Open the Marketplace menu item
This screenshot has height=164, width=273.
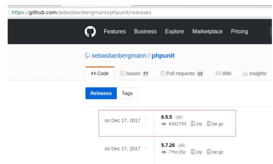207,31
